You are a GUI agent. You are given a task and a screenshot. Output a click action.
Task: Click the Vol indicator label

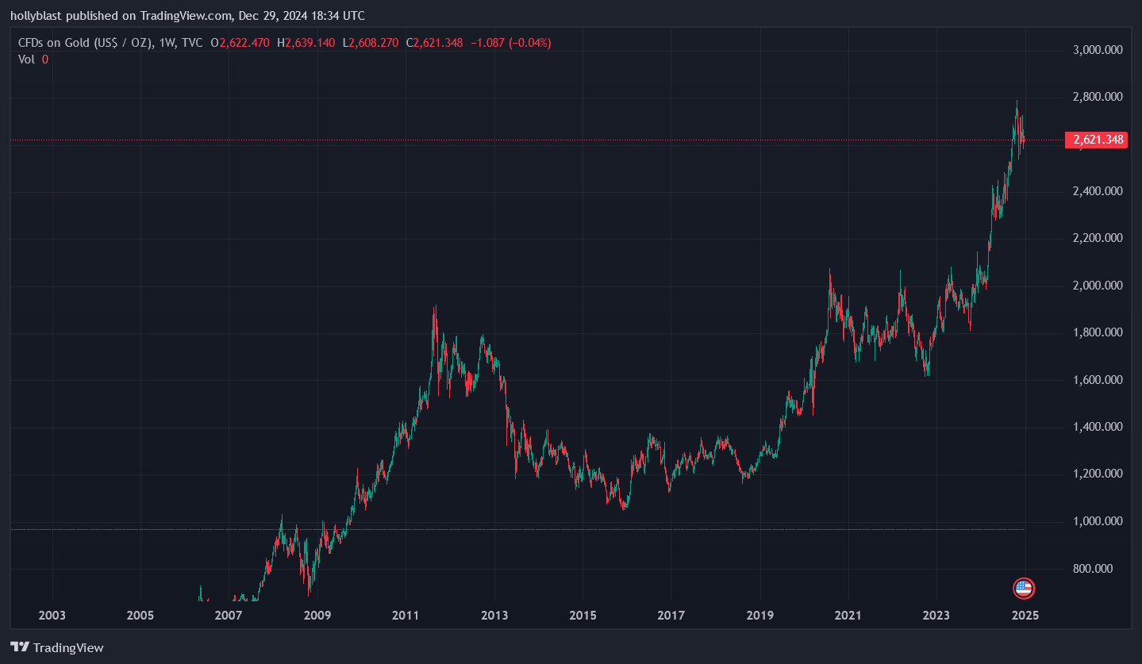[x=27, y=59]
